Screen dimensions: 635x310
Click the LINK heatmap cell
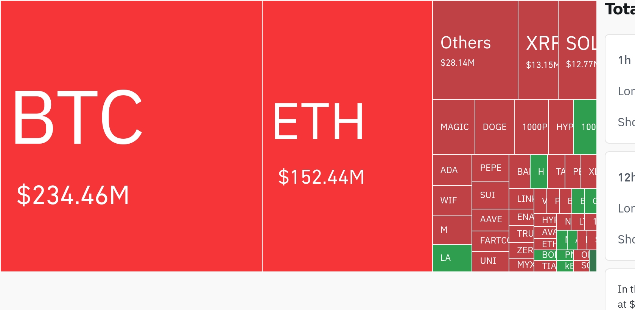coord(521,199)
